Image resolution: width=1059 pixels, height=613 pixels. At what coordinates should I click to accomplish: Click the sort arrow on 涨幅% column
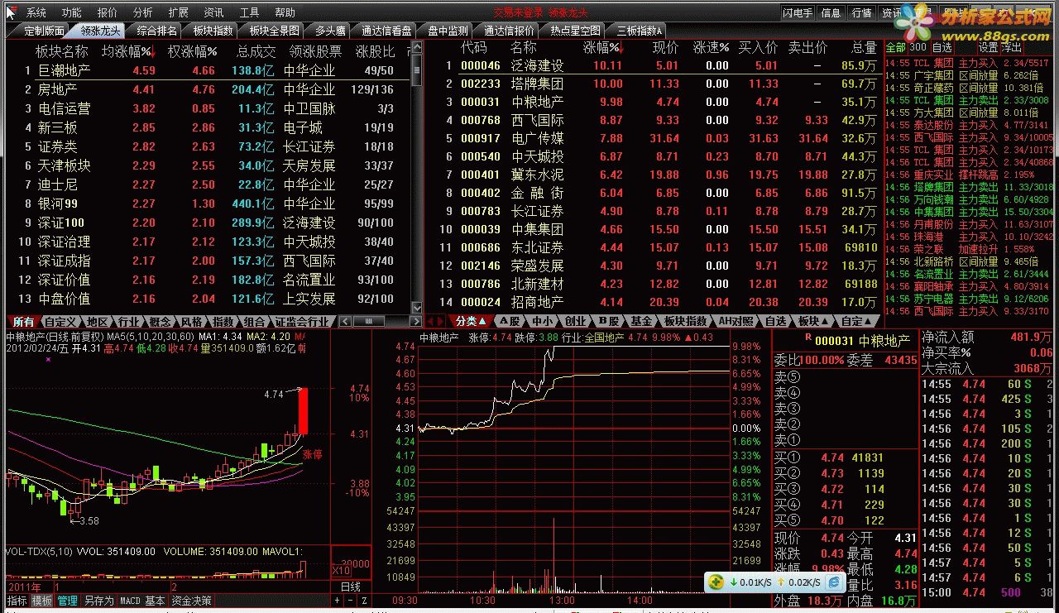[621, 49]
